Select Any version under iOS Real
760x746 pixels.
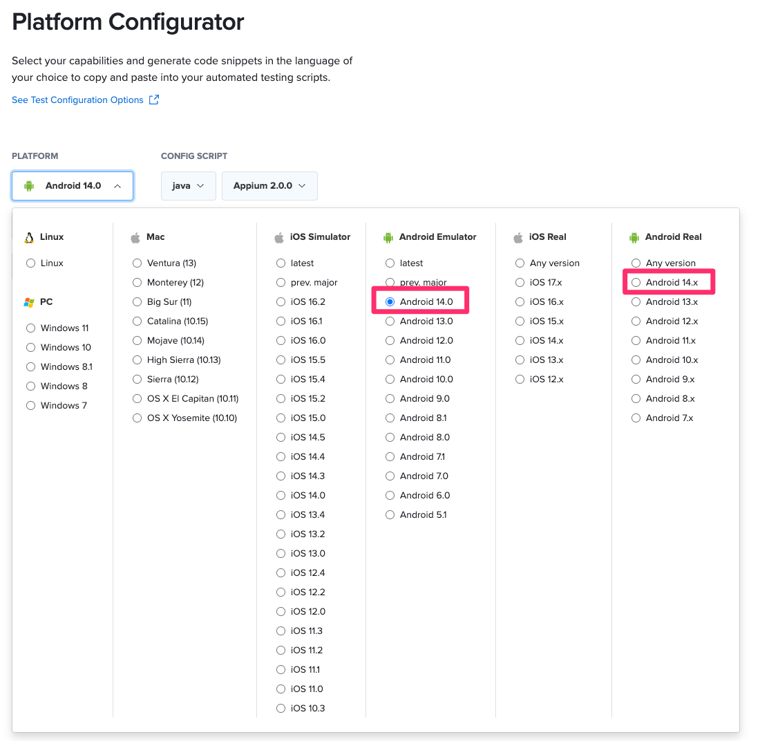pyautogui.click(x=520, y=263)
